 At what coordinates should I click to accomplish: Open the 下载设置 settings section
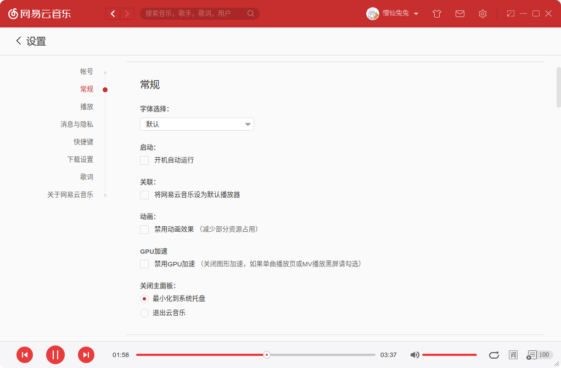pos(80,159)
